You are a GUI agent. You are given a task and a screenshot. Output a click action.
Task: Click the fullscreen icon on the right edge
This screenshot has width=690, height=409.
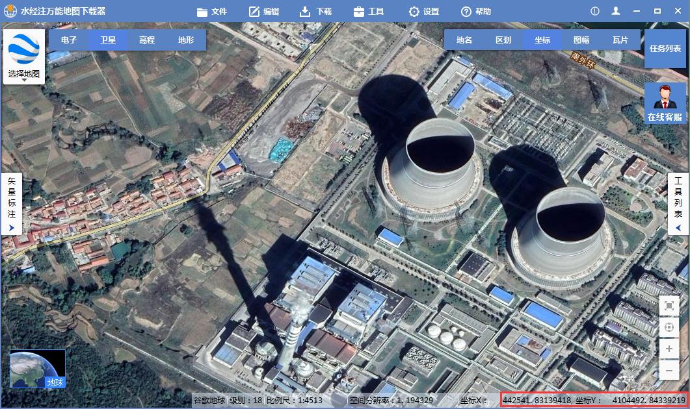(669, 305)
